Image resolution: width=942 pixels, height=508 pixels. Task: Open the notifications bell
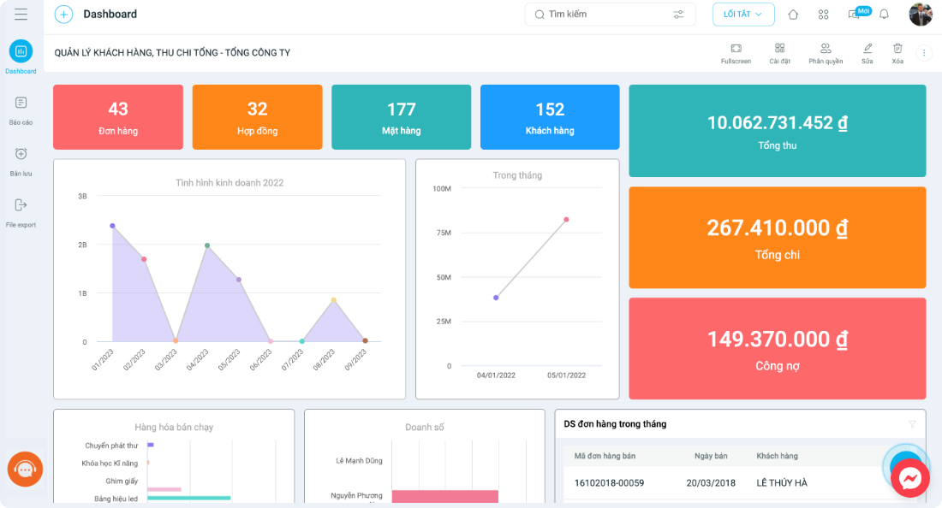pyautogui.click(x=884, y=15)
